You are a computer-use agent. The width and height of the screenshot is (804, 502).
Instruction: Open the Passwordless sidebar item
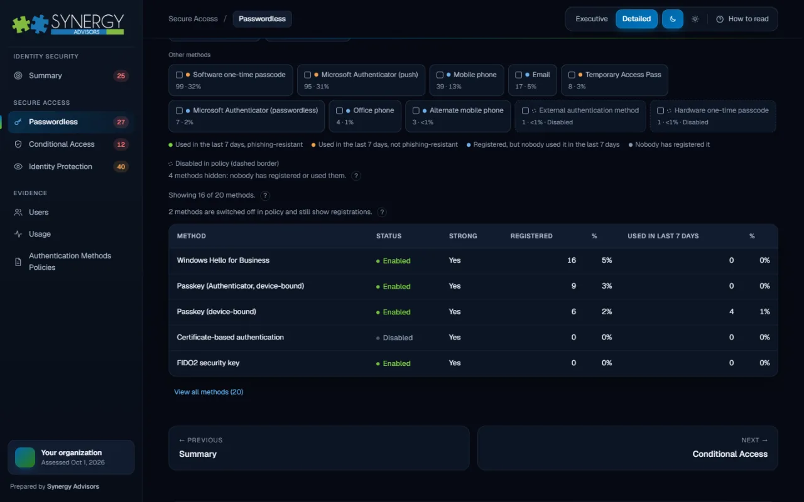tap(71, 122)
